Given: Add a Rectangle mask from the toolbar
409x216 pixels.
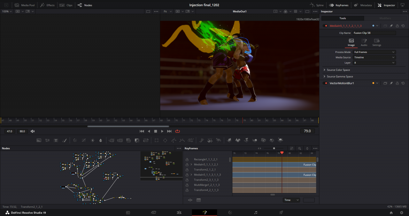Looking at the screenshot, I should (x=157, y=140).
